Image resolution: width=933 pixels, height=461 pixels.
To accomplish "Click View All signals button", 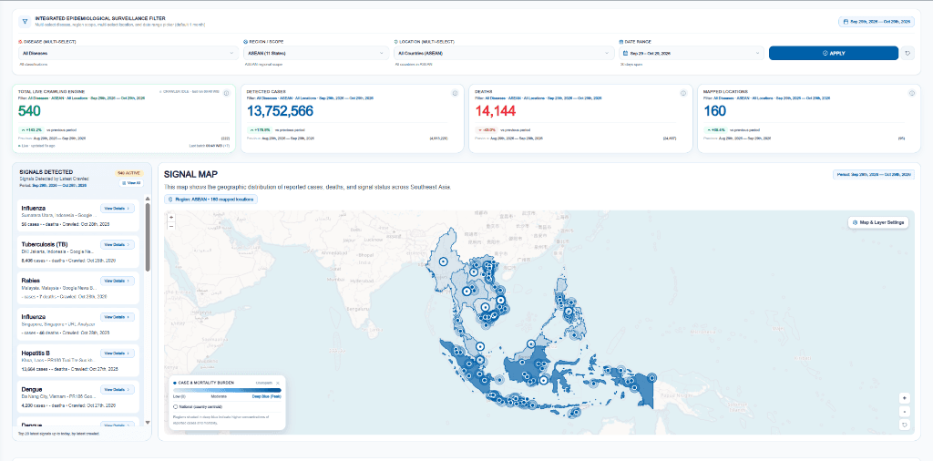I will pyautogui.click(x=131, y=183).
